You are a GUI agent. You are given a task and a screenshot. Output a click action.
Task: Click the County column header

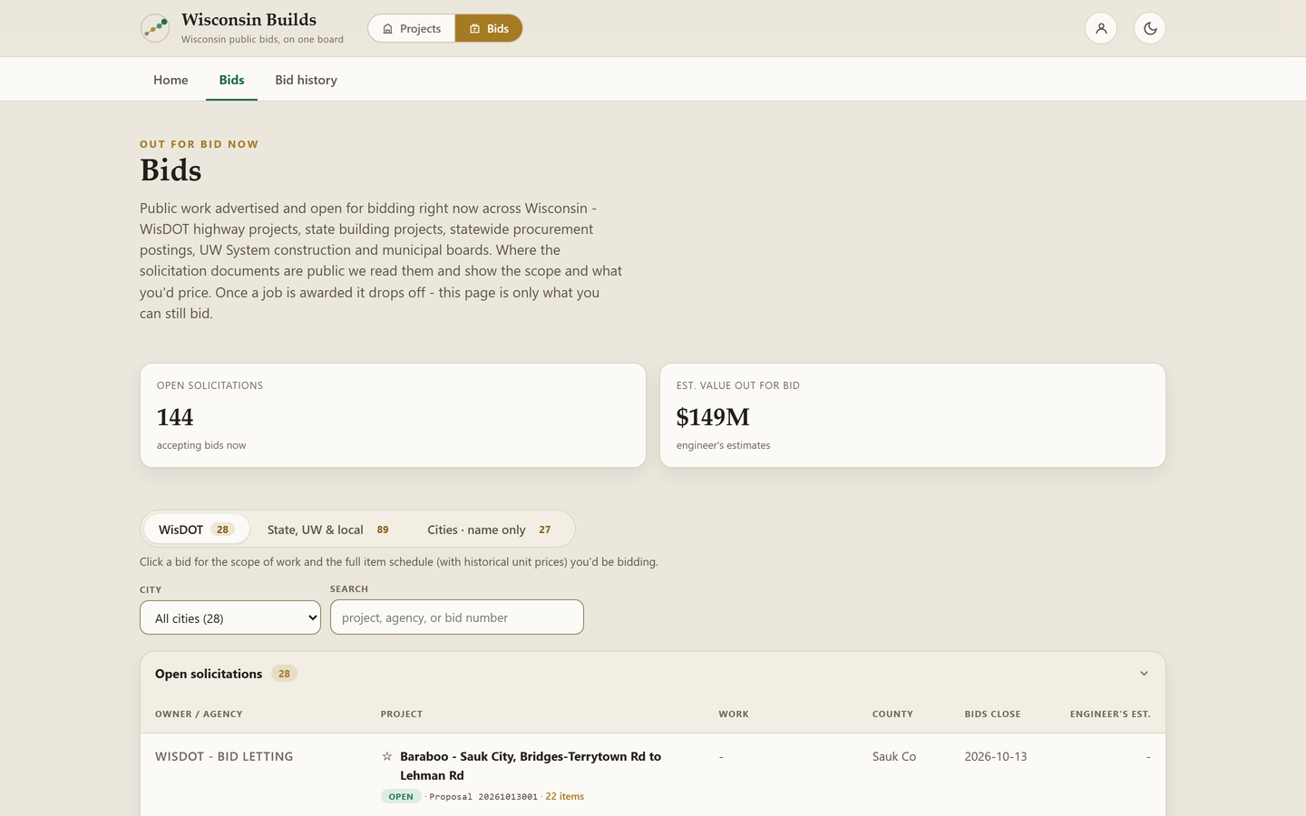point(892,714)
